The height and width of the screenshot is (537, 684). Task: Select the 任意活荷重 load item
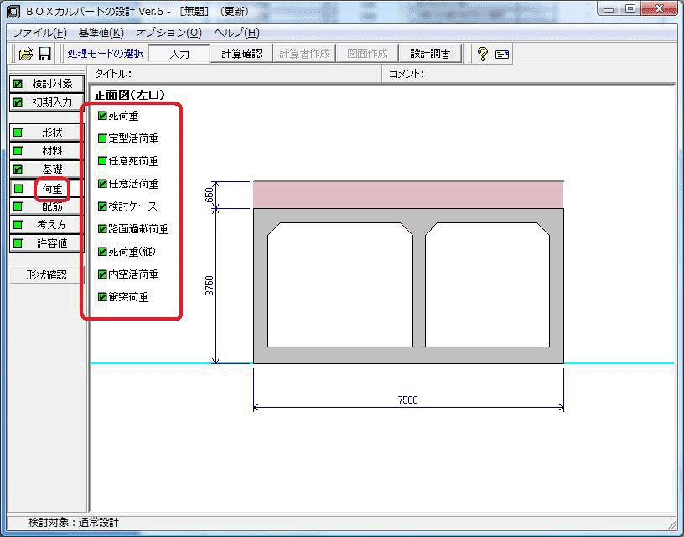coord(128,184)
